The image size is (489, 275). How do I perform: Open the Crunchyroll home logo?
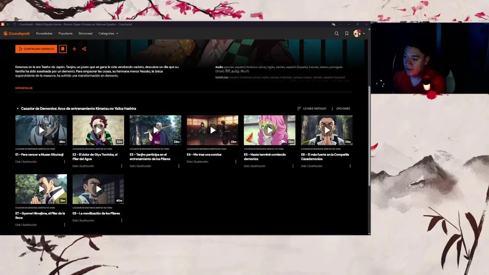(x=17, y=34)
